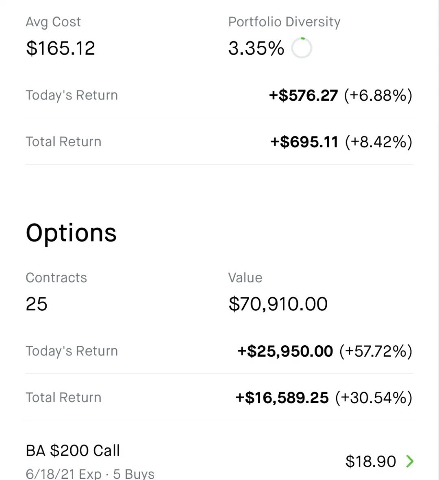Tap the +$695.11 stock total return
Screen dimensions: 439x480
click(304, 142)
